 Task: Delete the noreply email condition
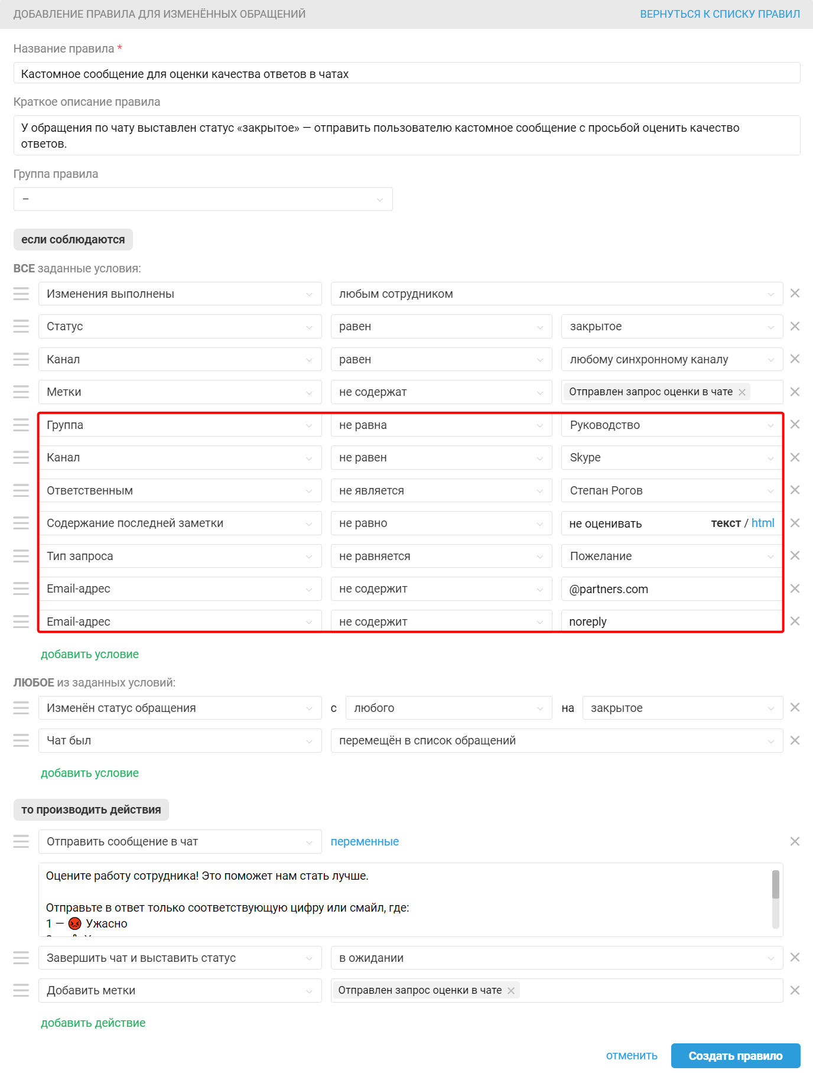point(795,621)
